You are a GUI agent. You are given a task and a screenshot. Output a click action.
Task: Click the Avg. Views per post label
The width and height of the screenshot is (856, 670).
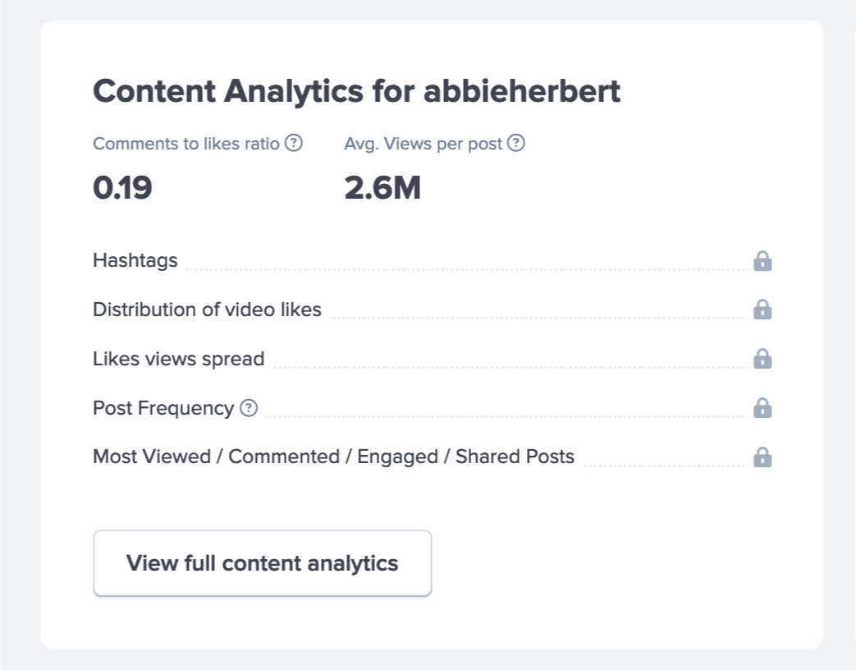pos(423,144)
